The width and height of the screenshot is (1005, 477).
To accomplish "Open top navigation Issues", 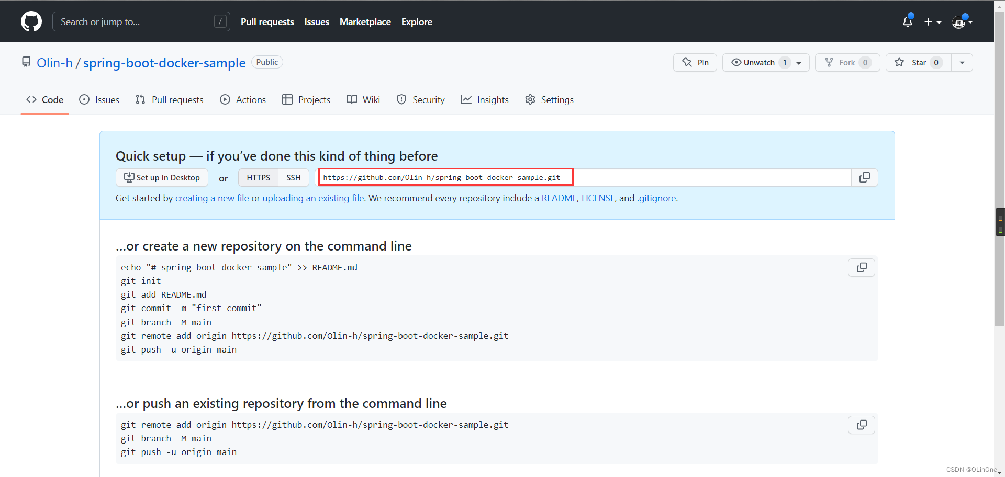I will point(317,22).
